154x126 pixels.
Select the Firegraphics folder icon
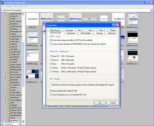click(8, 31)
